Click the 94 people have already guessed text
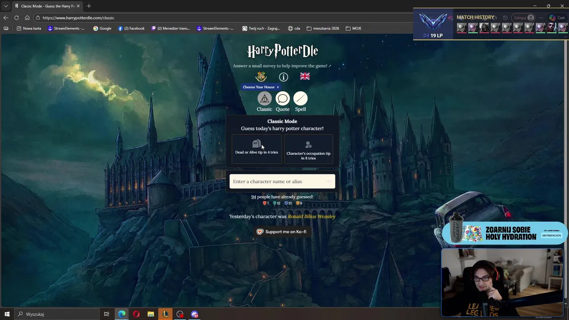The image size is (569, 320). (x=282, y=196)
